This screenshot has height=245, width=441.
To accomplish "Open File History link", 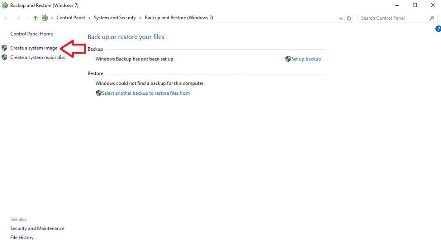I will tap(22, 237).
